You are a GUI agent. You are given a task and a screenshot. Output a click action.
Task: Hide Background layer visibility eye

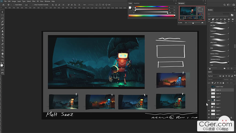(x=209, y=118)
